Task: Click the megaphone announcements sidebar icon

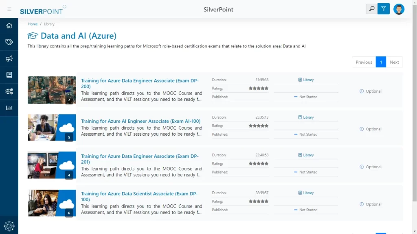Action: (9, 58)
